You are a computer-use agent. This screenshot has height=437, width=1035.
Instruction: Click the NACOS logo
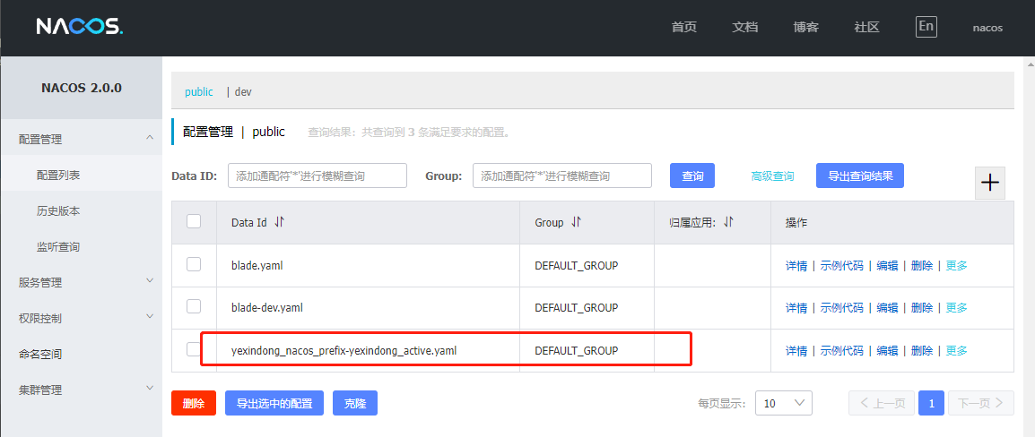tap(79, 27)
